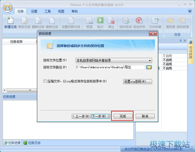Click the 自动关机 auto shutdown icon
The image size is (195, 152).
coord(139,20)
